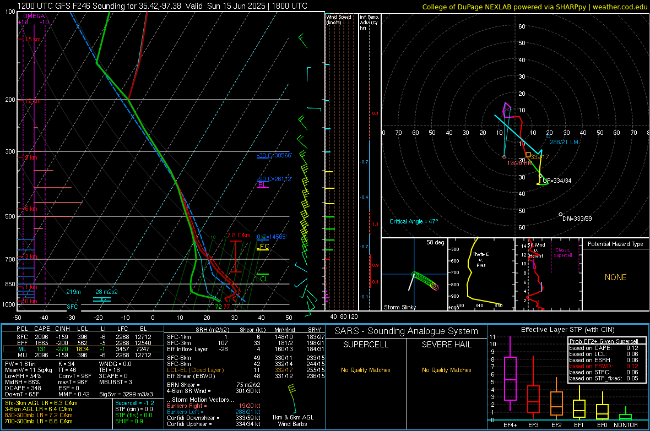Click the Corfidi Downshear vector line
This screenshot has width=650, height=431.
click(214, 418)
